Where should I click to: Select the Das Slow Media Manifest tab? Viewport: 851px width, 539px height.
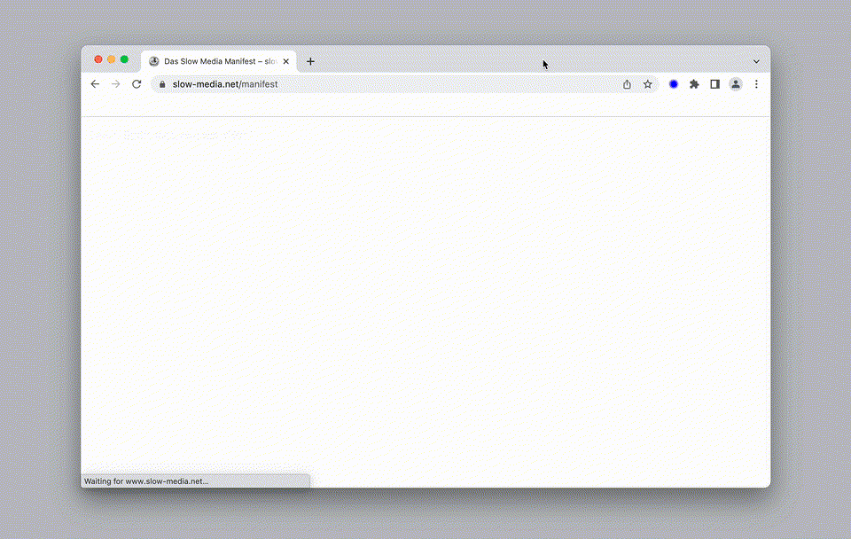pos(217,61)
